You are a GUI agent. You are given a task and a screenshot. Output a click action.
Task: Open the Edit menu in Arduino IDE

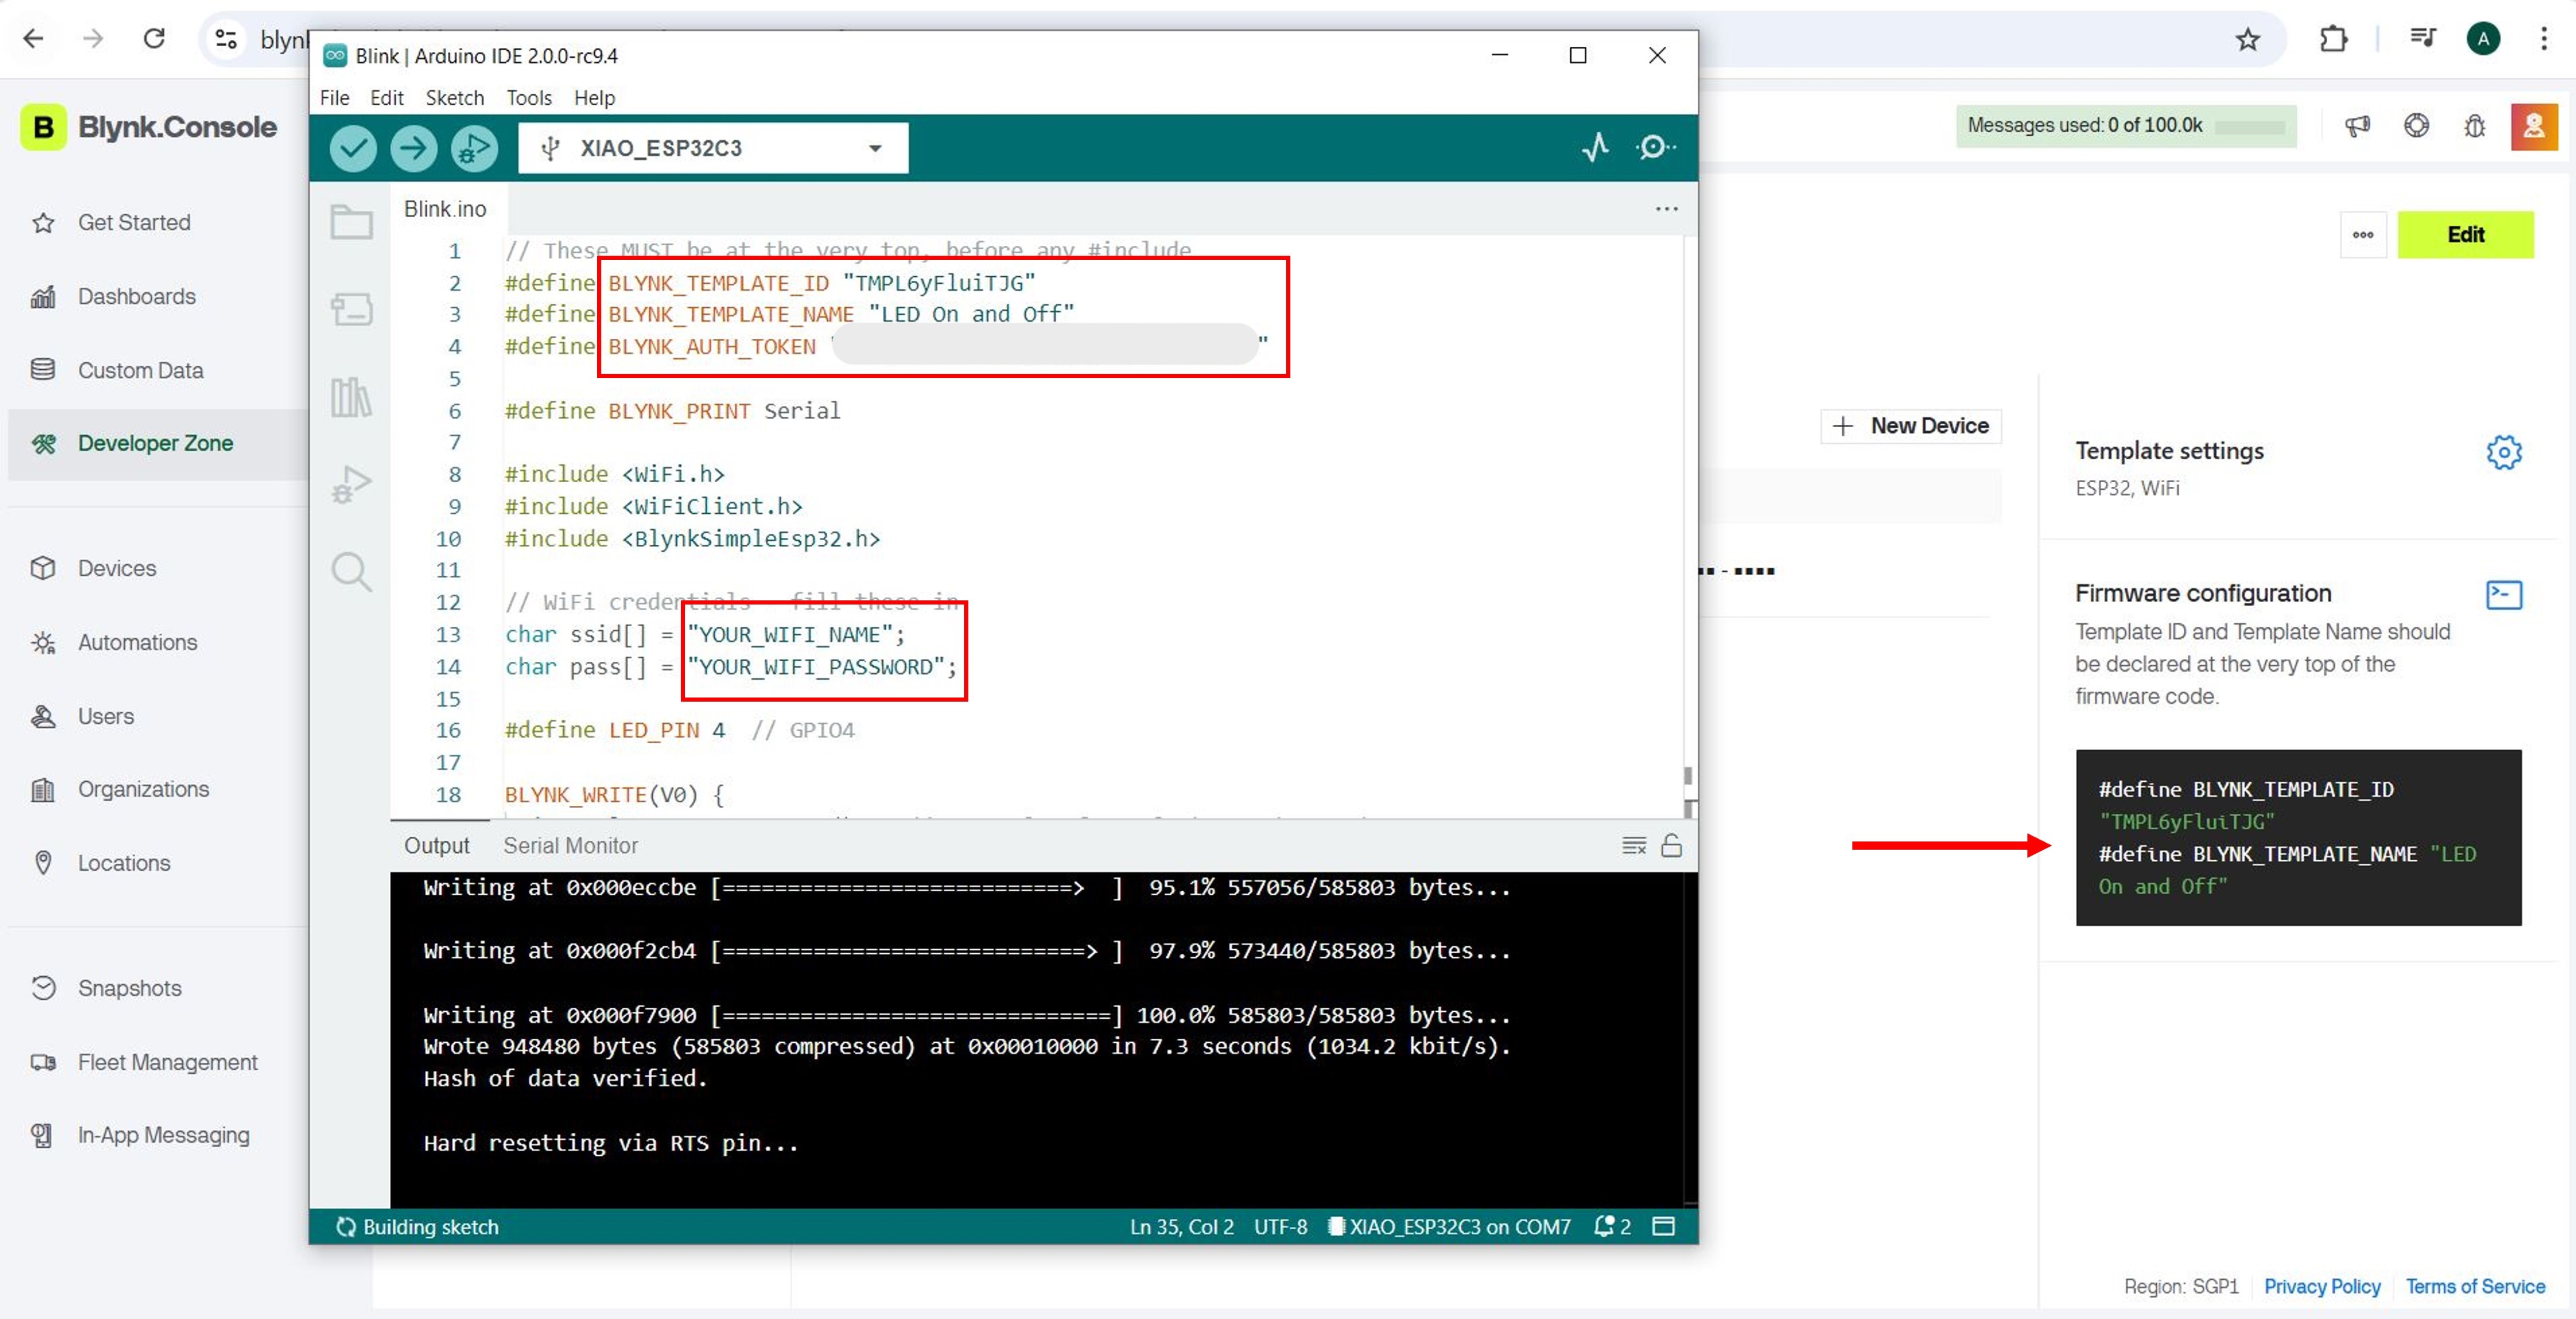[x=386, y=98]
